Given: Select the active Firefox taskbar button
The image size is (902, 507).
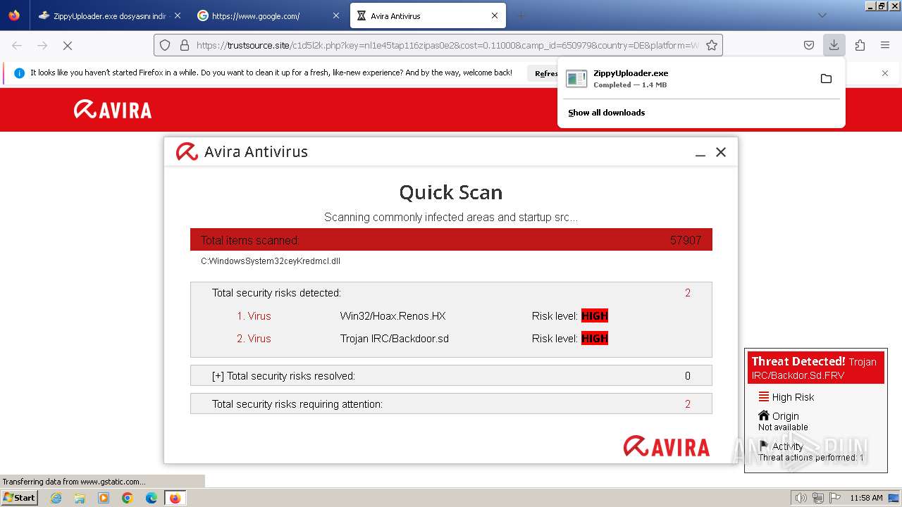Looking at the screenshot, I should (175, 498).
